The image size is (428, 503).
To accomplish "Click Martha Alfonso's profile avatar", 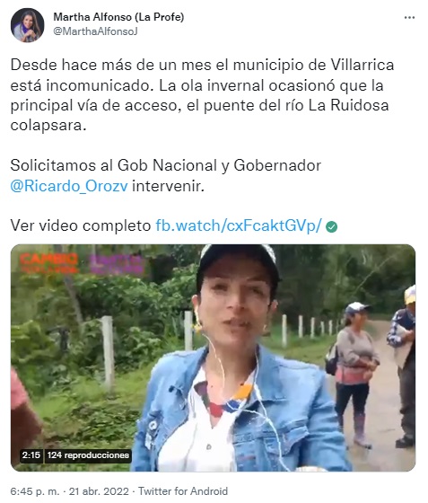I will point(27,25).
